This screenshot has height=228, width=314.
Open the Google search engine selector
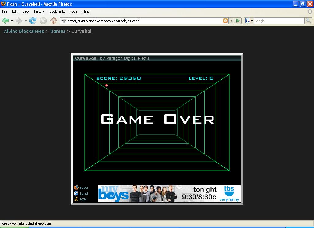(x=249, y=21)
